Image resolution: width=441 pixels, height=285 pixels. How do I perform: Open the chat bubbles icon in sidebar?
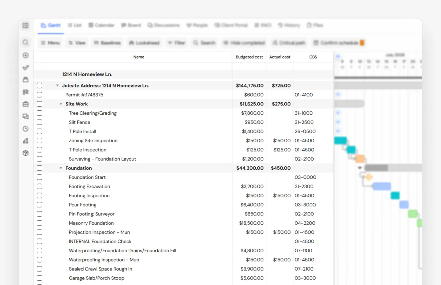[26, 116]
